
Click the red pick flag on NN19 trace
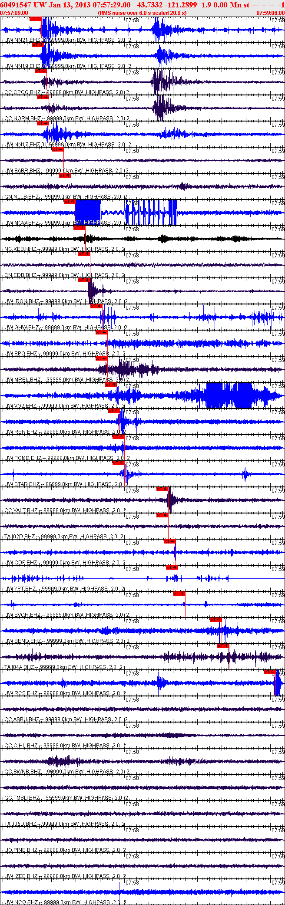click(38, 44)
